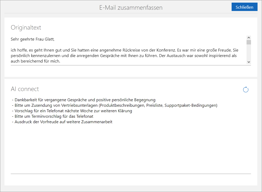This screenshot has height=192, width=262.
Task: Click the Schließen button
Action: coord(244,7)
